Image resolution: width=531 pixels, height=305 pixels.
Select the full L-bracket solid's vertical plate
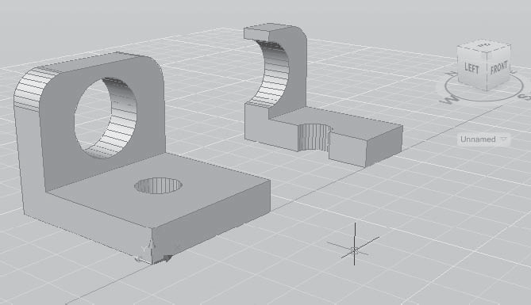pyautogui.click(x=102, y=118)
